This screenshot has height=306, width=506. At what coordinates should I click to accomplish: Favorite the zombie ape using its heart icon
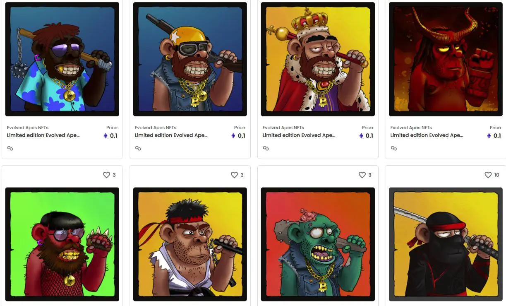tap(362, 175)
